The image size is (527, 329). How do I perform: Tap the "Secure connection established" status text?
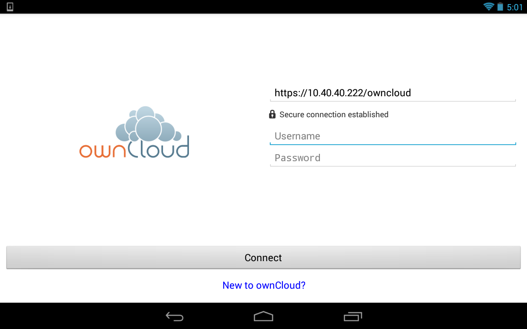(x=334, y=114)
